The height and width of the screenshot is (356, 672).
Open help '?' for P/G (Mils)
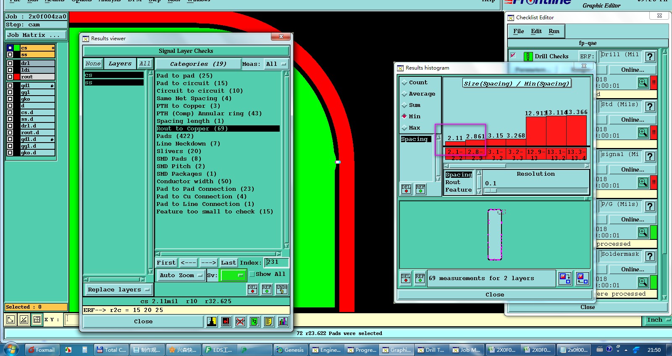650,206
